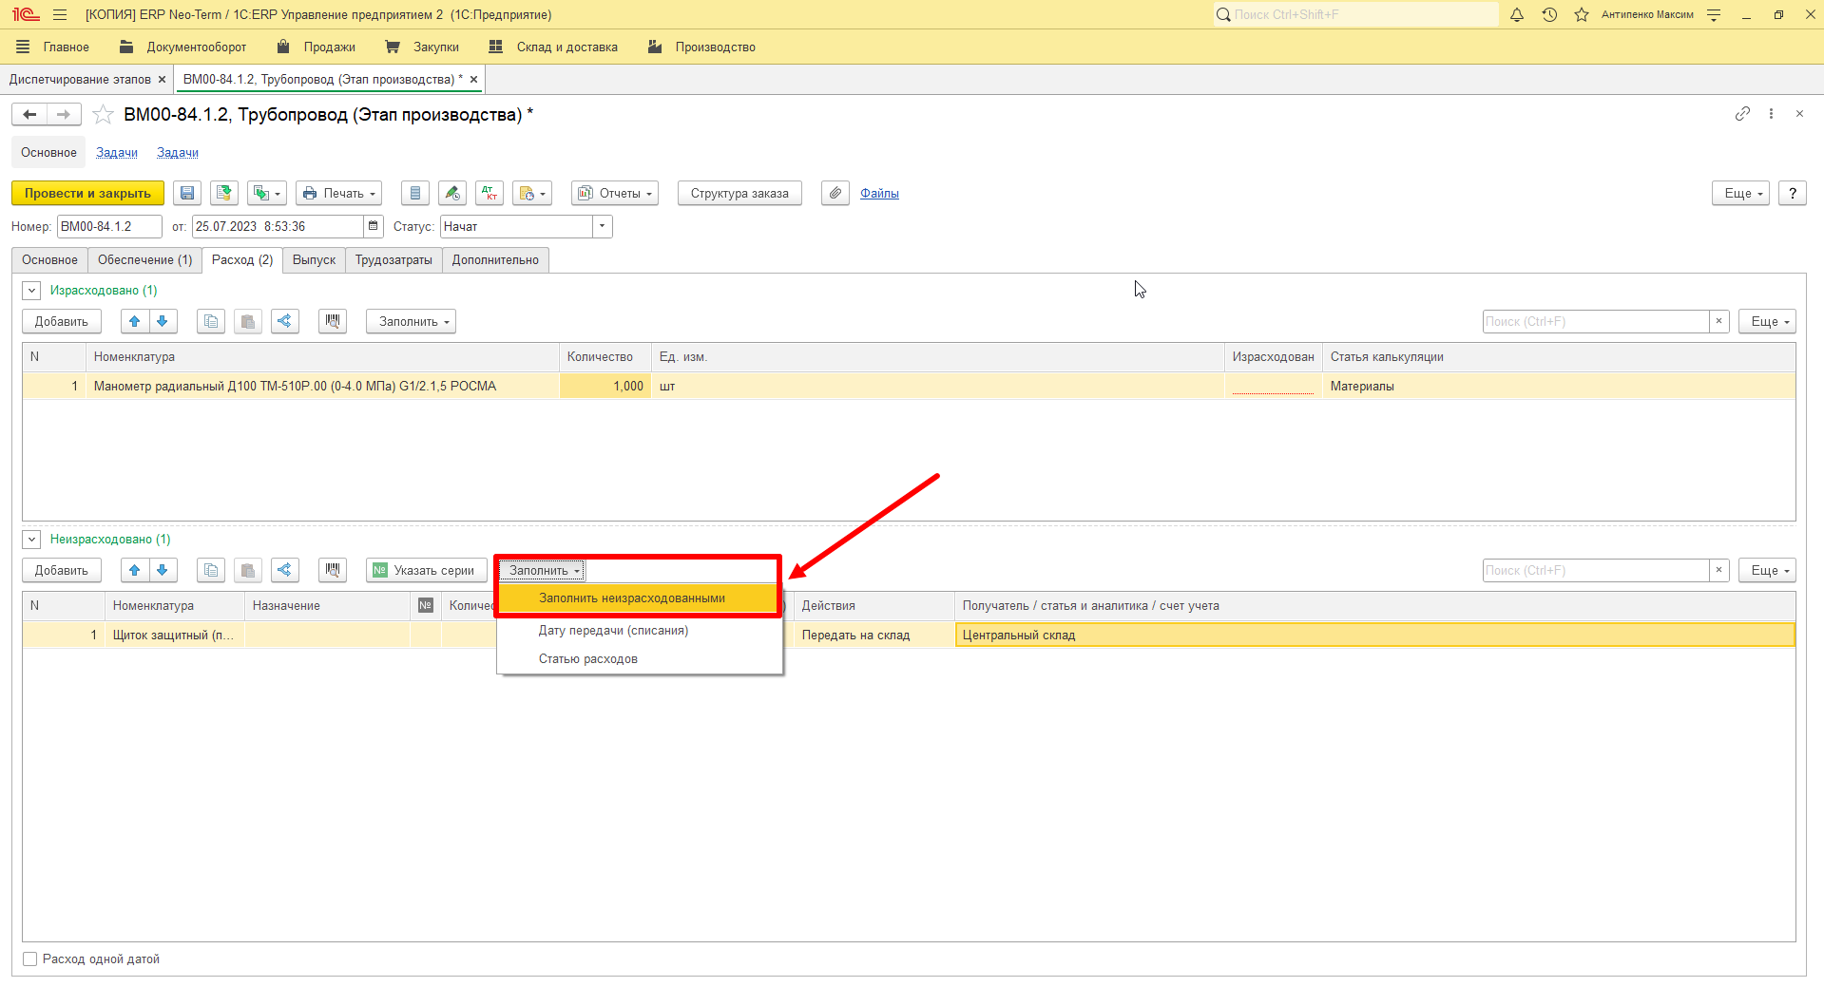Open Заполнить dropdown in Израсходовано section
The height and width of the screenshot is (987, 1824).
412,321
